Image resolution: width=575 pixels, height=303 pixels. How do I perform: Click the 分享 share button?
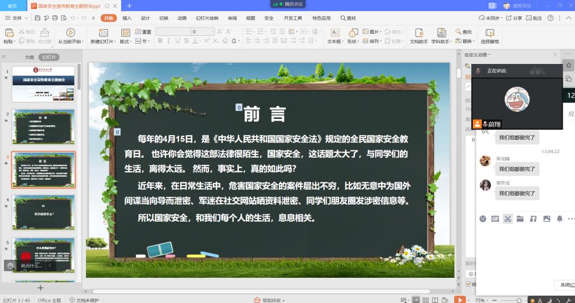click(x=514, y=18)
